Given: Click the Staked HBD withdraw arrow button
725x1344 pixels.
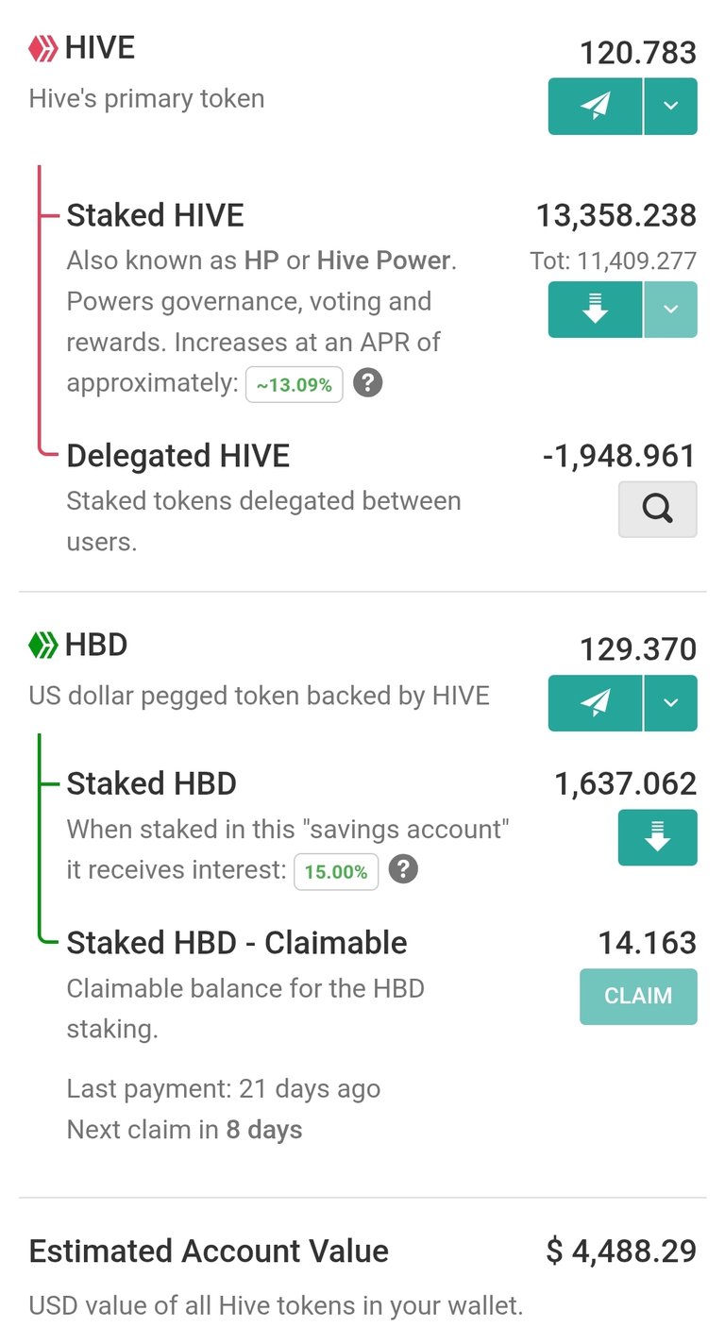Looking at the screenshot, I should coord(658,837).
